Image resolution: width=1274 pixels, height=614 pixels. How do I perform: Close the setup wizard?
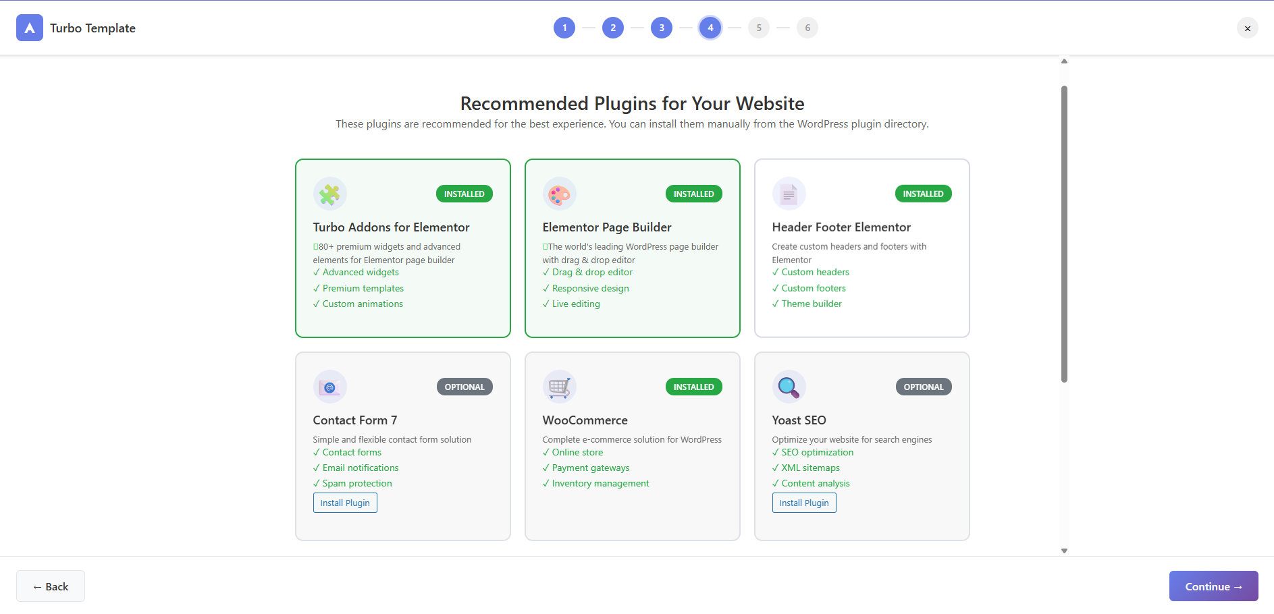pos(1248,28)
